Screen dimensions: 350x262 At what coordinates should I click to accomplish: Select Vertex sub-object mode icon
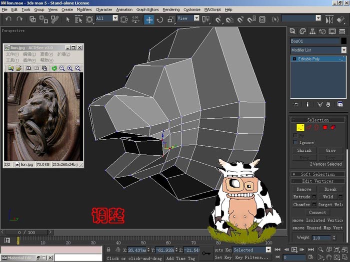[x=300, y=127]
